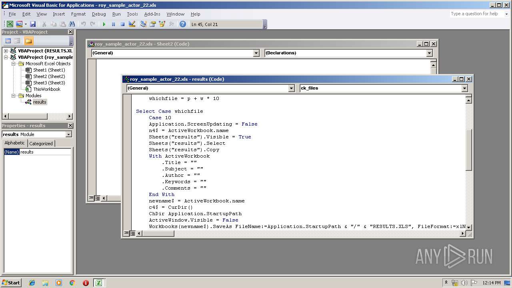512x288 pixels.
Task: Select the results module in project tree
Action: point(40,102)
